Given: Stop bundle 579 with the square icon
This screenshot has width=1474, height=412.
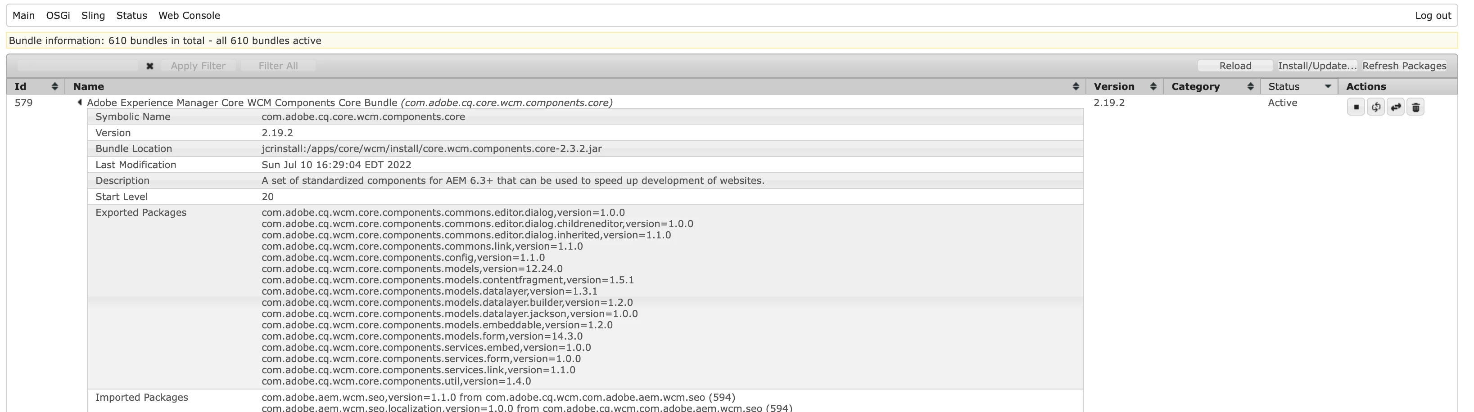Looking at the screenshot, I should click(x=1356, y=107).
